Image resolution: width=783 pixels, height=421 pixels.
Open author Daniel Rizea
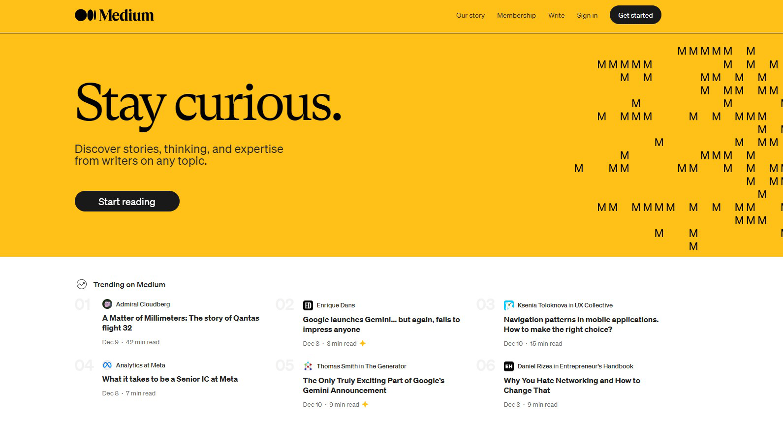click(535, 366)
